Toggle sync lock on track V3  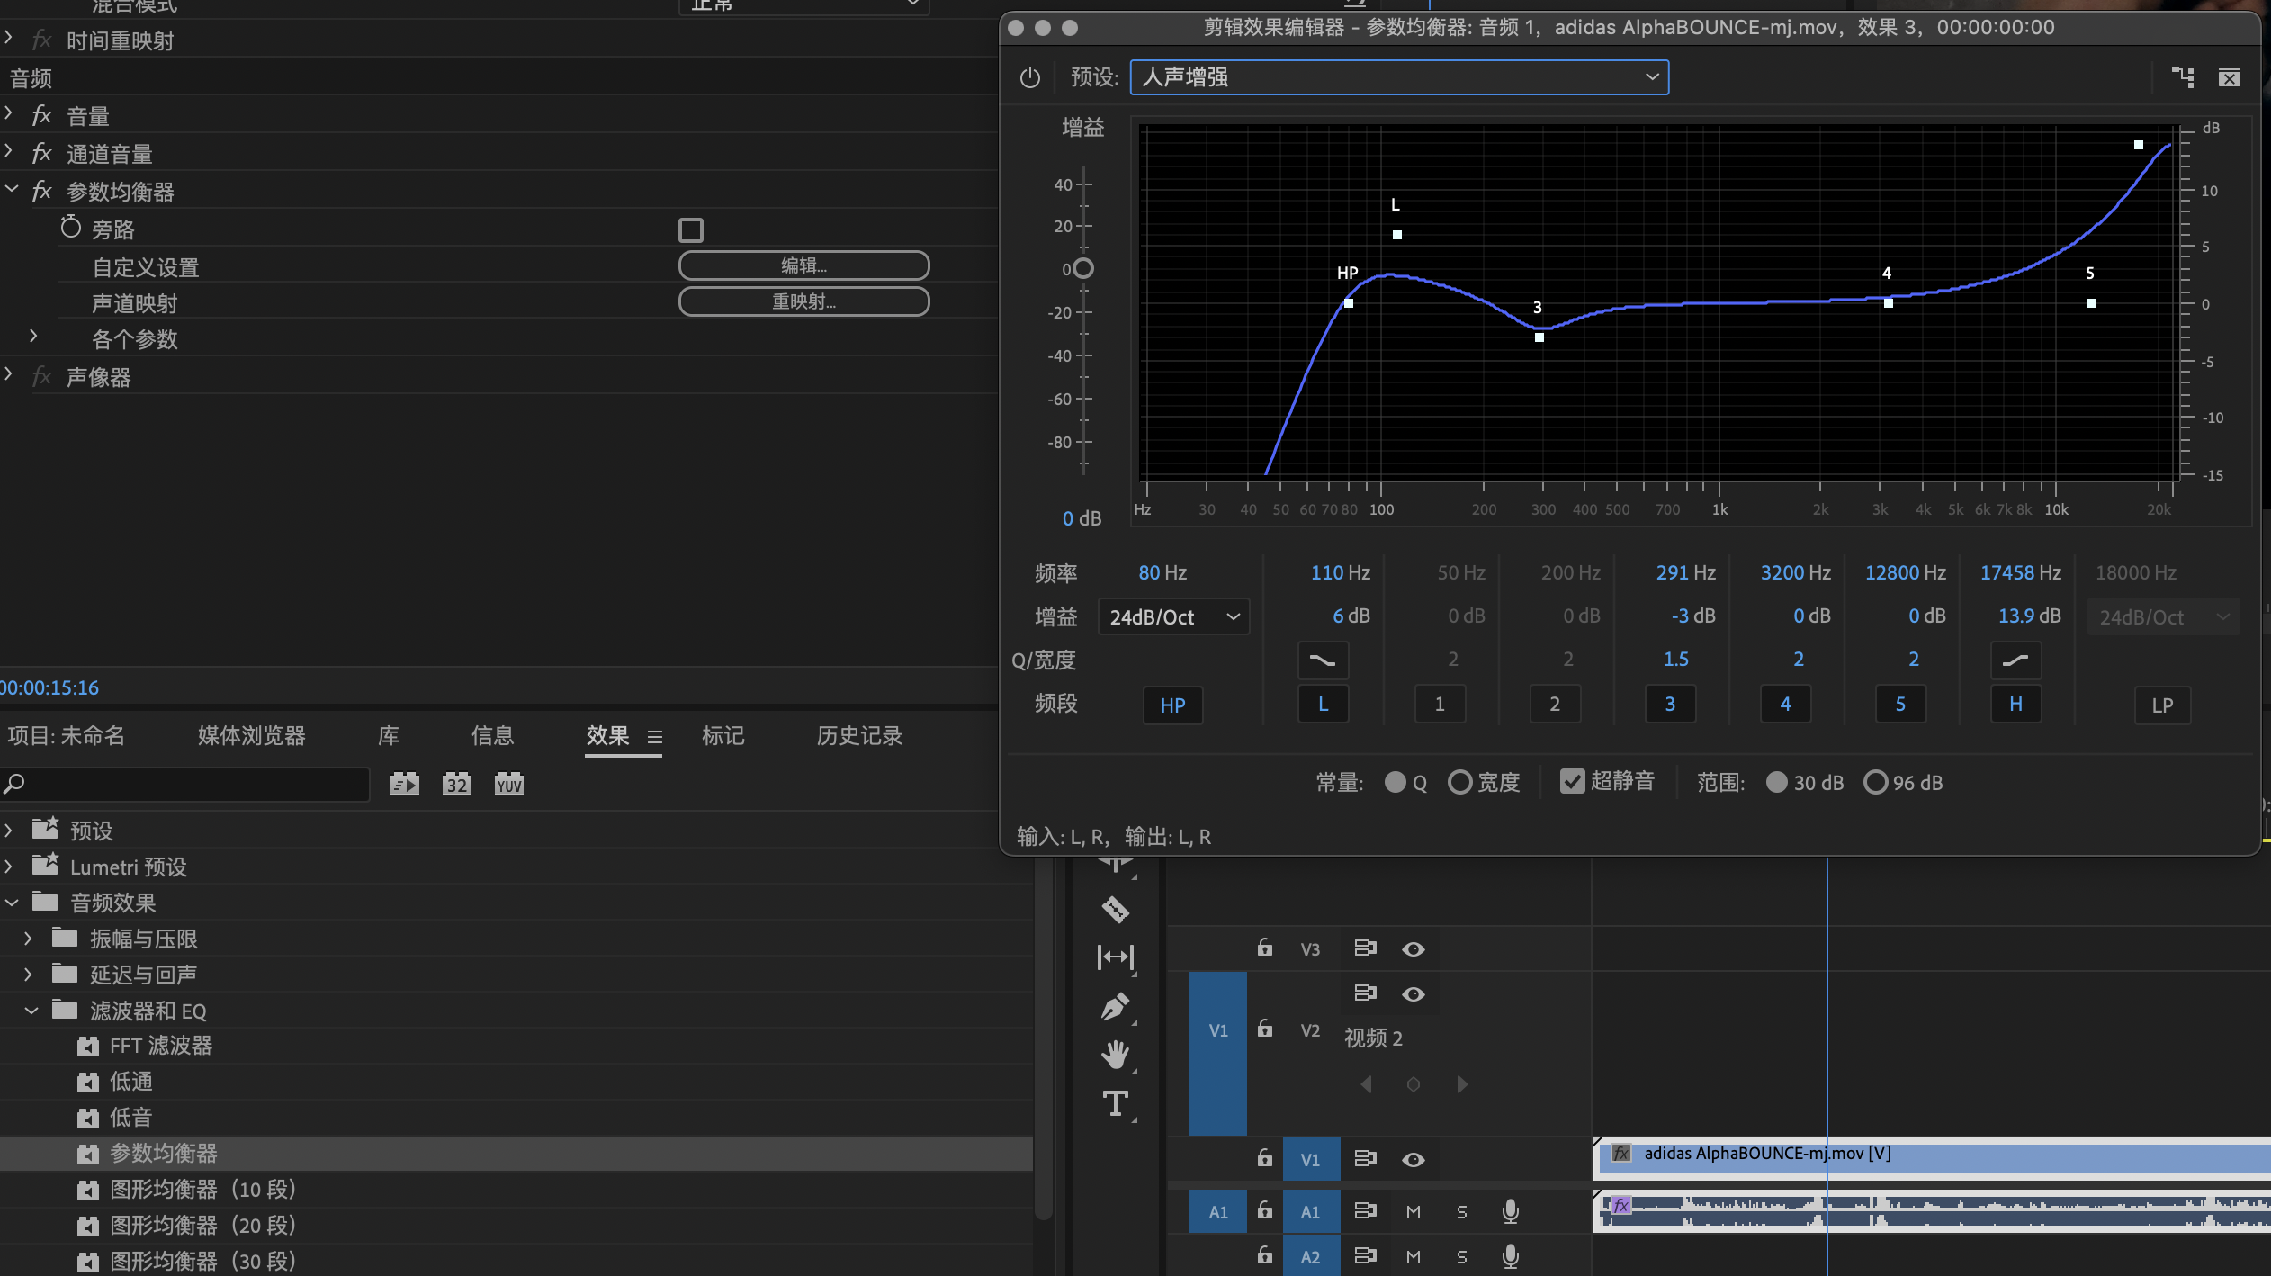click(1365, 948)
